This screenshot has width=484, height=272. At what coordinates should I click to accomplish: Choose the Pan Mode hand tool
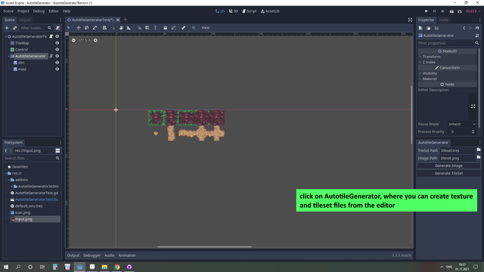click(x=121, y=28)
